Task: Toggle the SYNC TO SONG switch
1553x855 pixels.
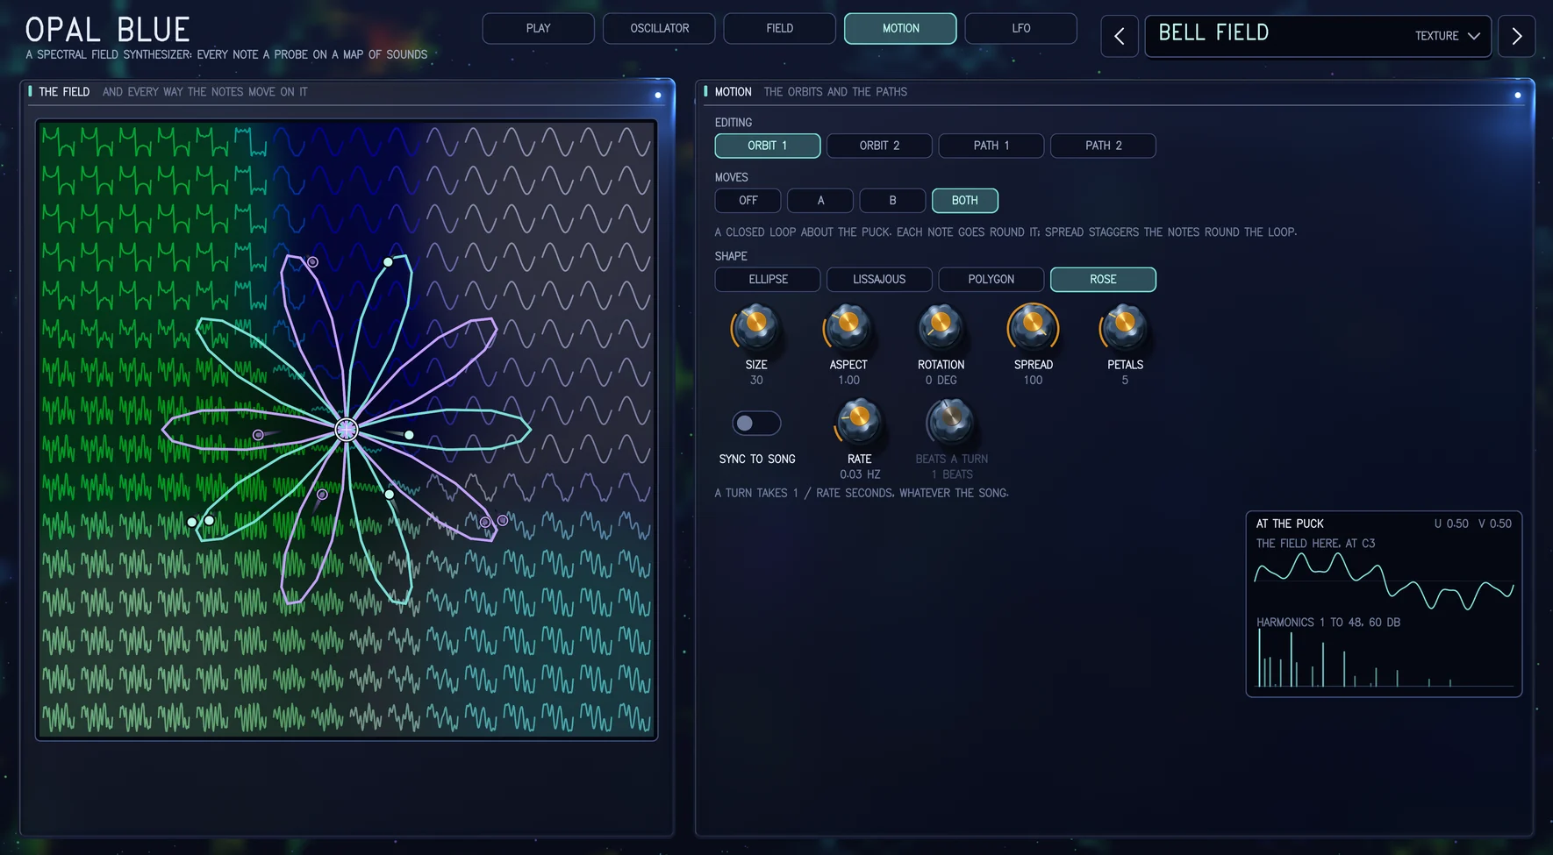Action: click(x=756, y=424)
